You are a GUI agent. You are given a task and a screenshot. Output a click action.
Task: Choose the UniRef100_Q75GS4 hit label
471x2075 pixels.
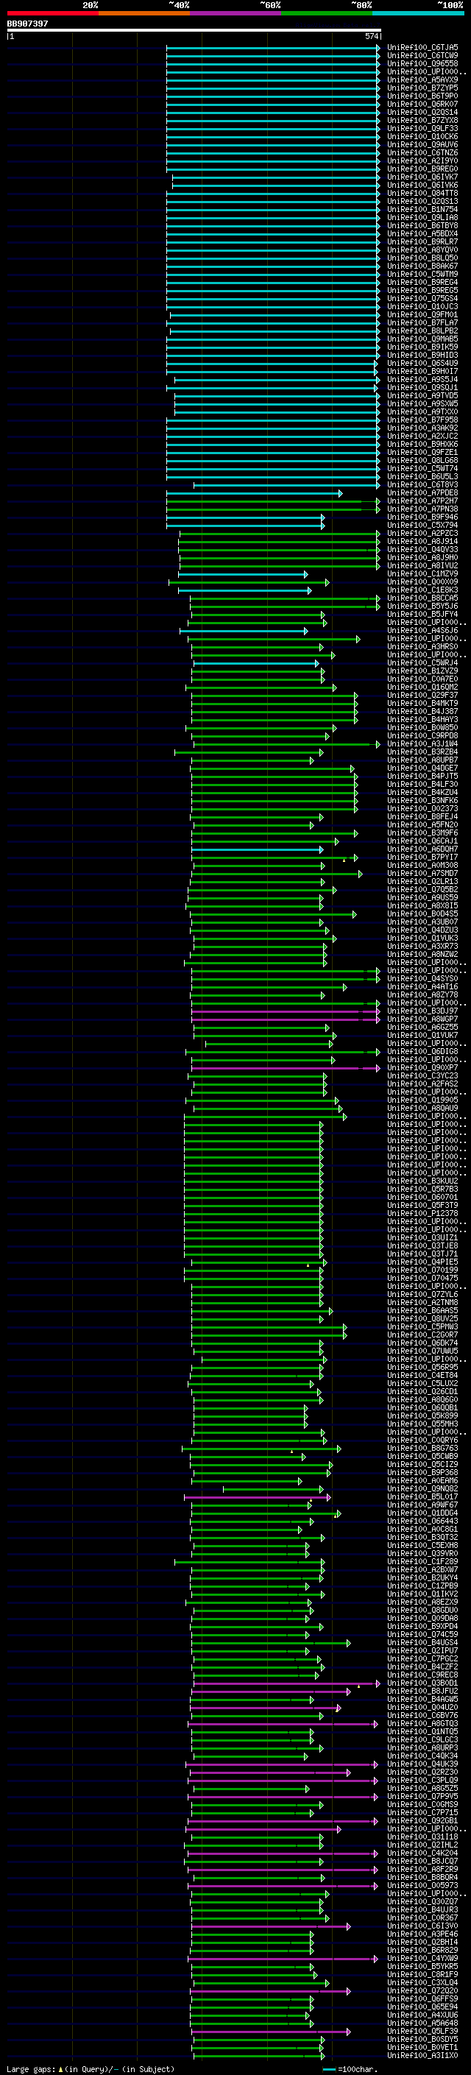422,298
